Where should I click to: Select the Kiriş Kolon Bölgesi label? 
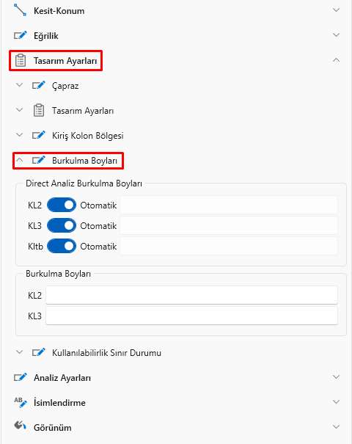(88, 136)
